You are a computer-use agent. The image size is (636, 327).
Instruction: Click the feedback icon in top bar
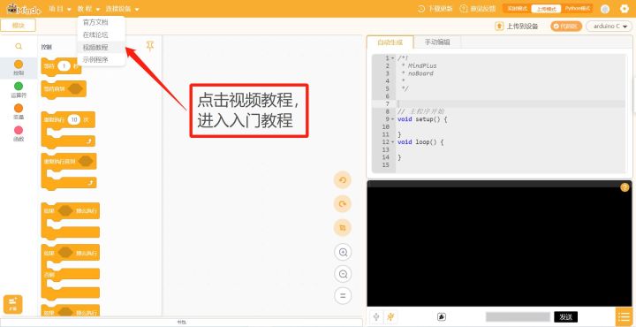(x=464, y=9)
